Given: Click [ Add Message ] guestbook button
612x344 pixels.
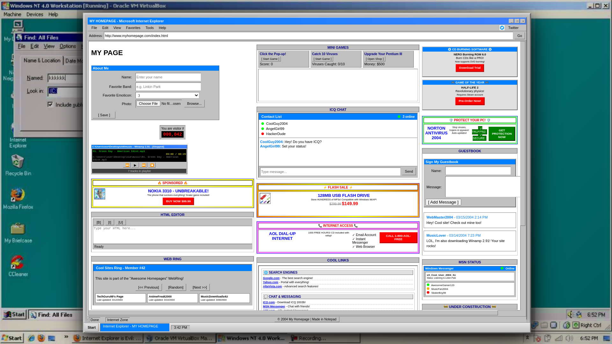Looking at the screenshot, I should pos(443,202).
